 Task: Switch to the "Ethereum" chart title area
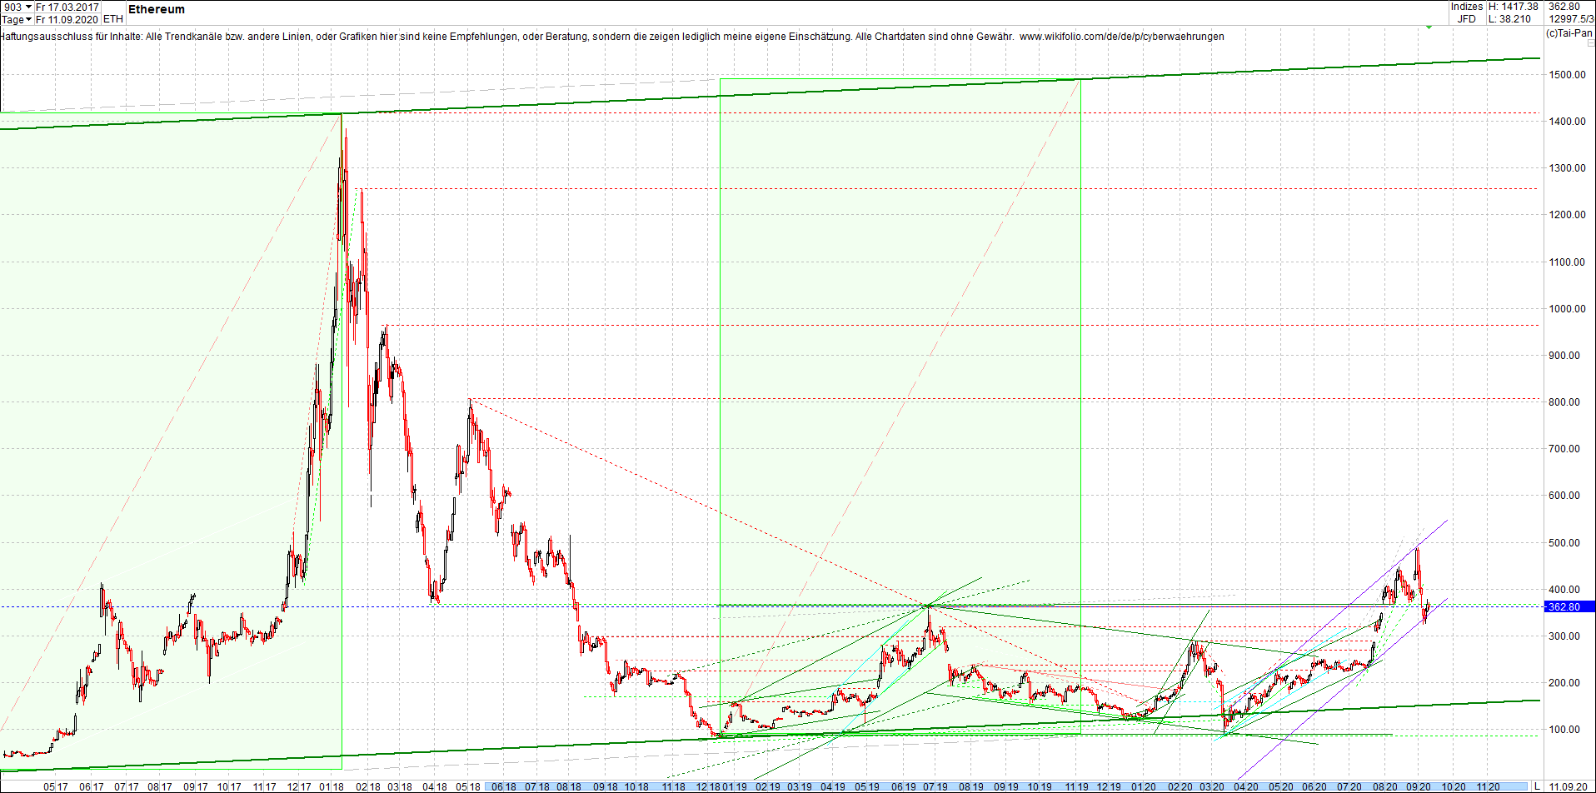pyautogui.click(x=155, y=9)
